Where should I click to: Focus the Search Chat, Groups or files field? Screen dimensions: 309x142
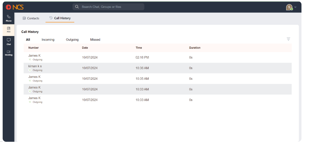(108, 7)
